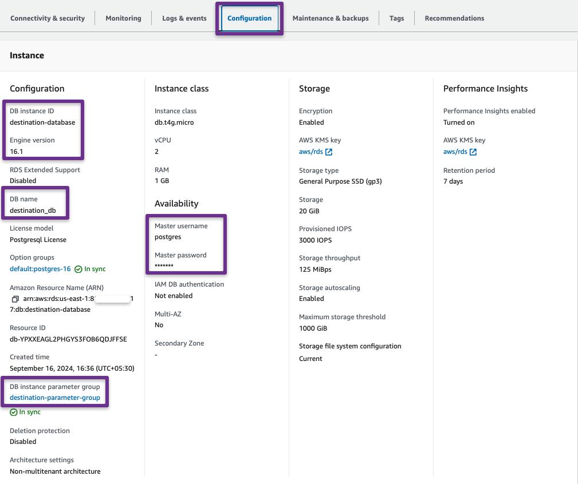Viewport: 578px width, 484px height.
Task: Open the default:postgres-16 option group
Action: click(x=40, y=269)
